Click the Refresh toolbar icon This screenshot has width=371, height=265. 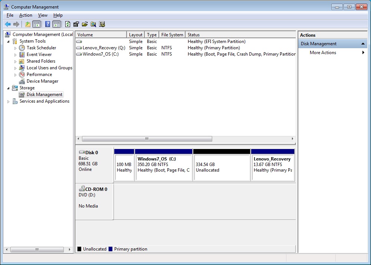pos(68,24)
